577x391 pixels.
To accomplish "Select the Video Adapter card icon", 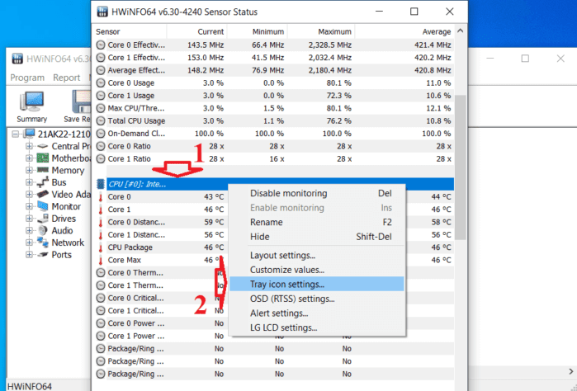I will point(43,194).
